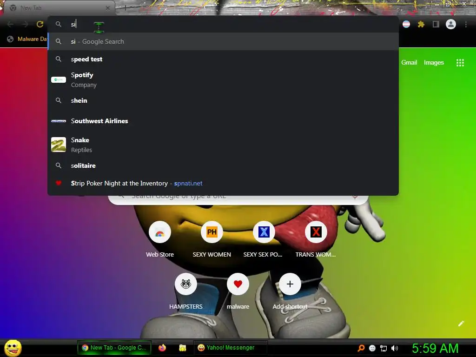Open the HAMPSTERS shortcut
The height and width of the screenshot is (357, 476).
pyautogui.click(x=186, y=284)
